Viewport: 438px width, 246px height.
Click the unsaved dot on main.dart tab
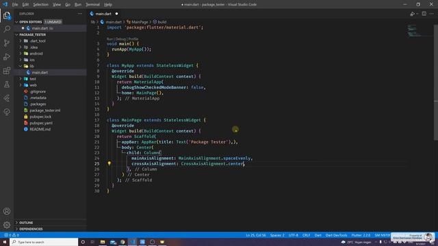click(116, 14)
